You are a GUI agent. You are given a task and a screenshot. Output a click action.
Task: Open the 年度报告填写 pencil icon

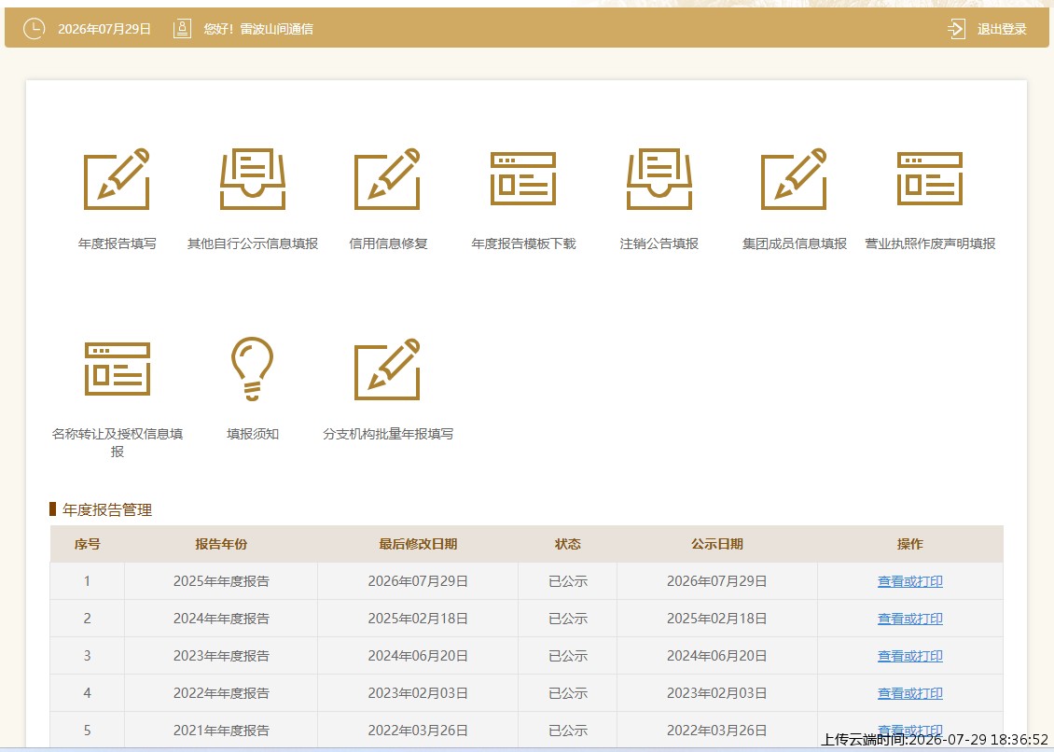(x=117, y=179)
